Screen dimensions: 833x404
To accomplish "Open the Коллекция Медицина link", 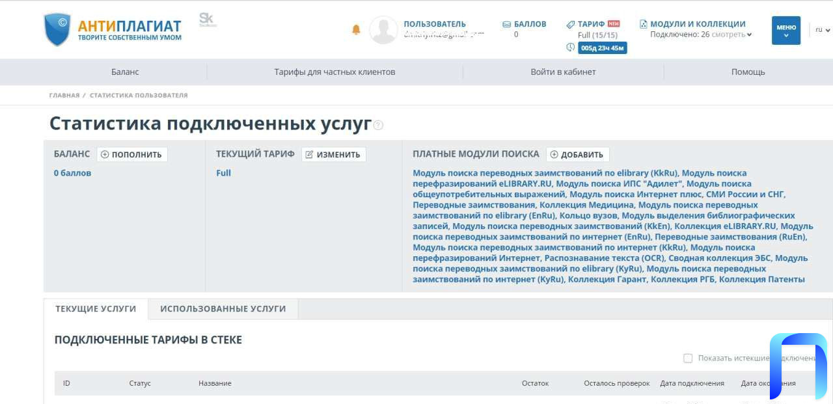I will (x=586, y=205).
